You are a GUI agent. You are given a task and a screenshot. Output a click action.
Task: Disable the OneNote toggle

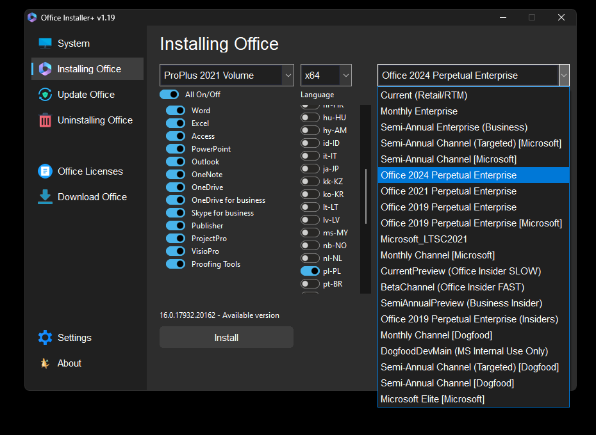pyautogui.click(x=176, y=174)
